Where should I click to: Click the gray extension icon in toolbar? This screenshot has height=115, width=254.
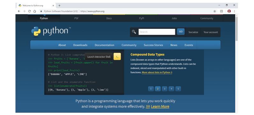tap(221, 11)
